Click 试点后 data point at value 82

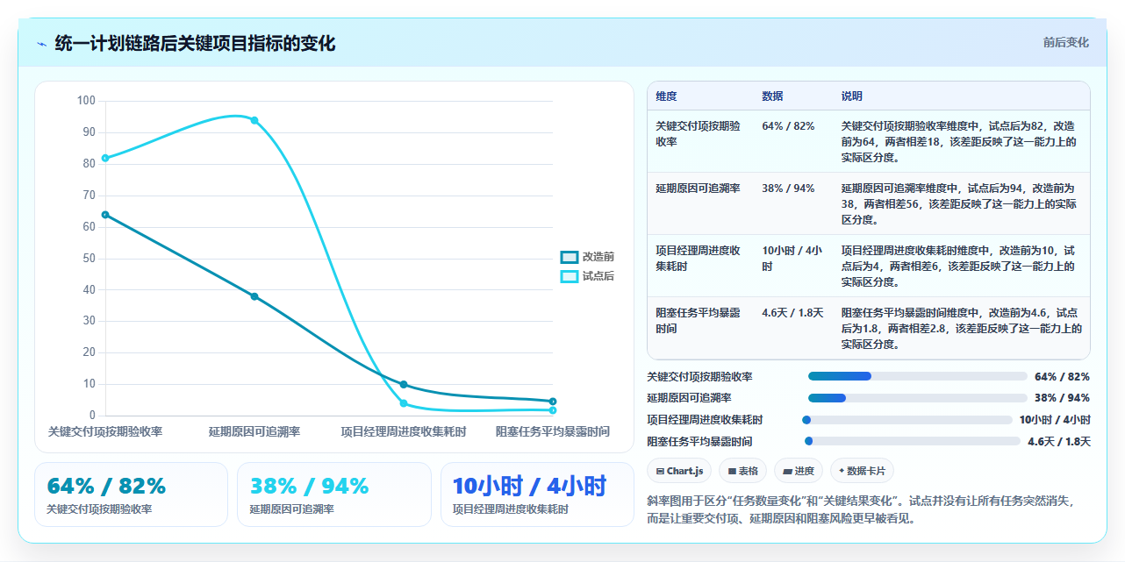(105, 158)
